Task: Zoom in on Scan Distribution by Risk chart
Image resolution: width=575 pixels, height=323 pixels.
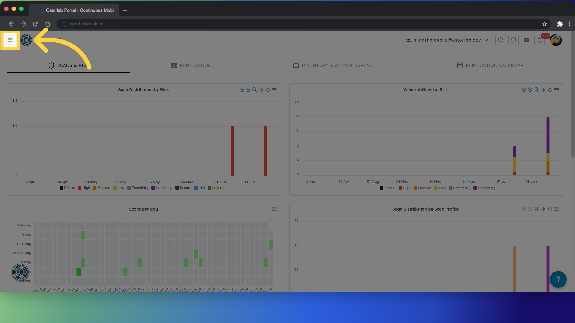Action: pyautogui.click(x=241, y=90)
